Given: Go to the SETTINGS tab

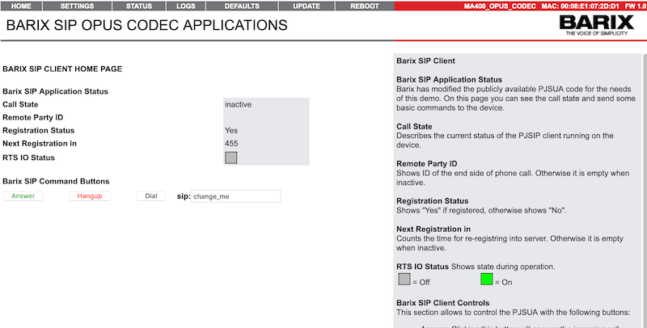Looking at the screenshot, I should click(x=77, y=6).
